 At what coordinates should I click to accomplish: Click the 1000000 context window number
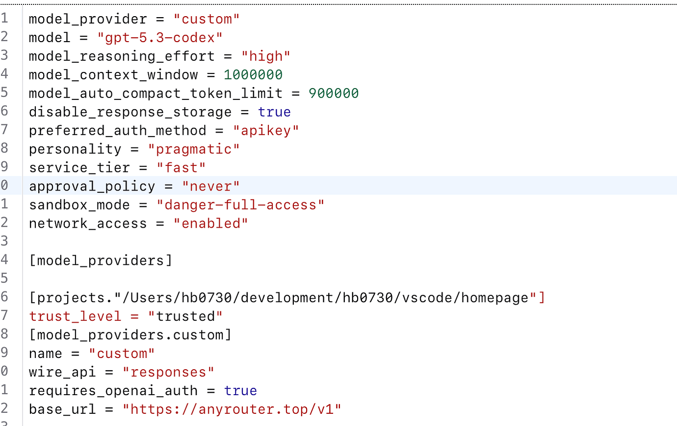tap(253, 75)
